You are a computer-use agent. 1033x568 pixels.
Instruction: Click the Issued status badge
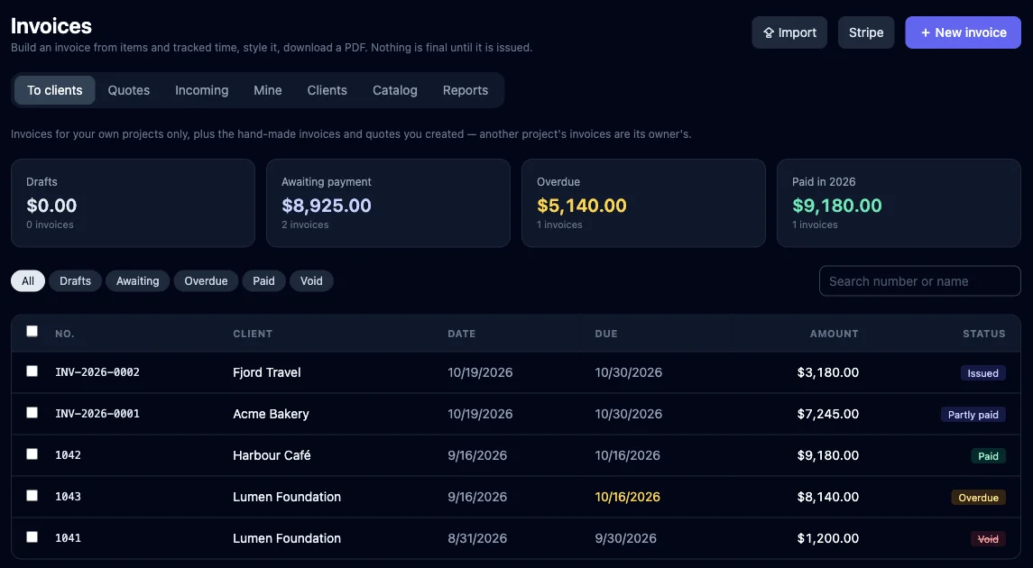pyautogui.click(x=983, y=373)
